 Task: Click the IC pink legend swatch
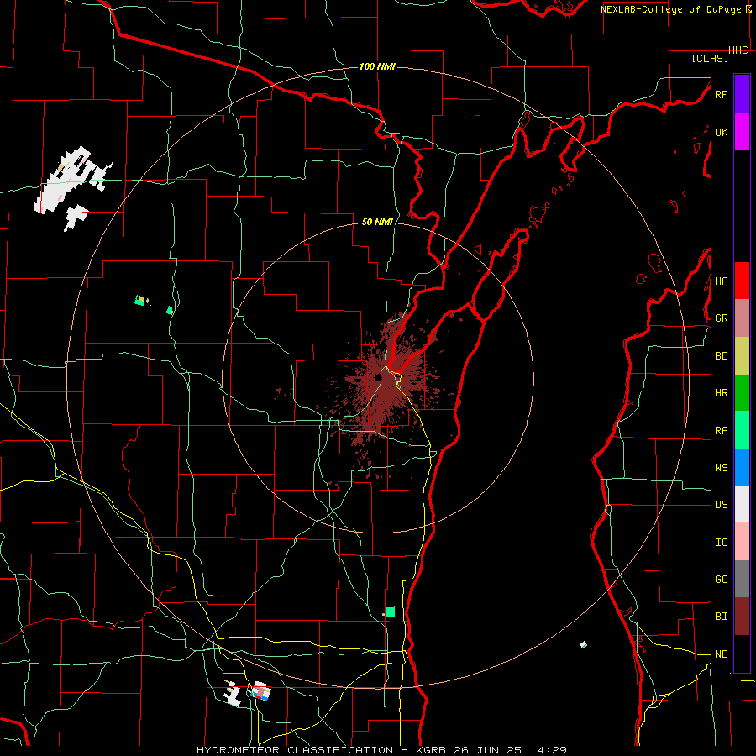[742, 542]
